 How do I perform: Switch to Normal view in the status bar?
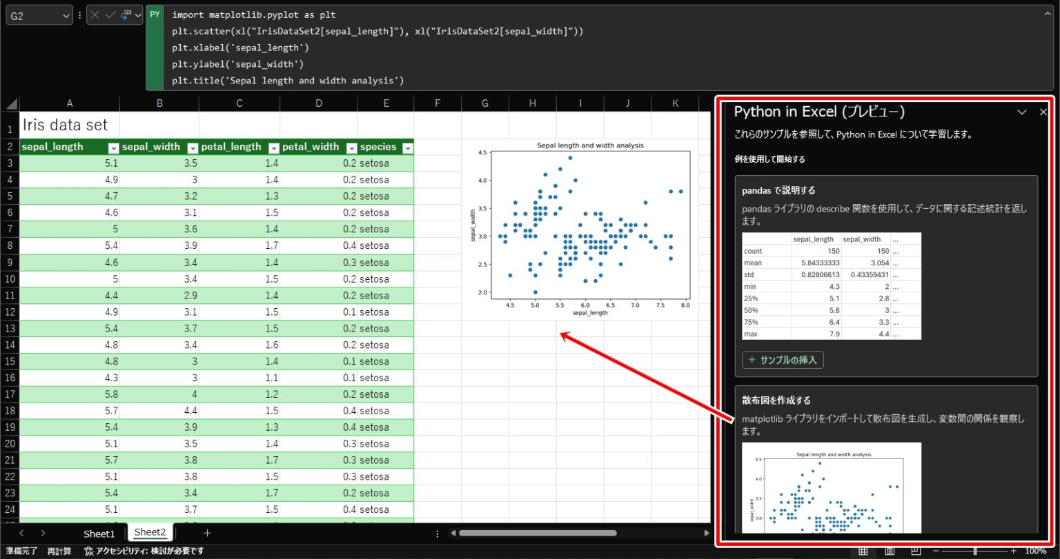coord(863,551)
